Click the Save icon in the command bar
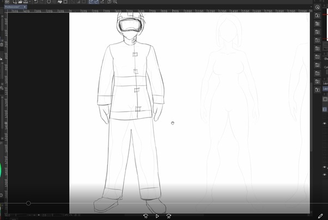 point(25,2)
